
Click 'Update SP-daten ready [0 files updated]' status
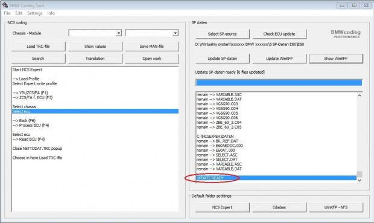(x=230, y=72)
